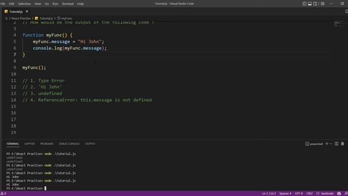Viewport: 348px width, 196px height.
Task: Click the E: drive breadcrumb
Action: pos(7,19)
